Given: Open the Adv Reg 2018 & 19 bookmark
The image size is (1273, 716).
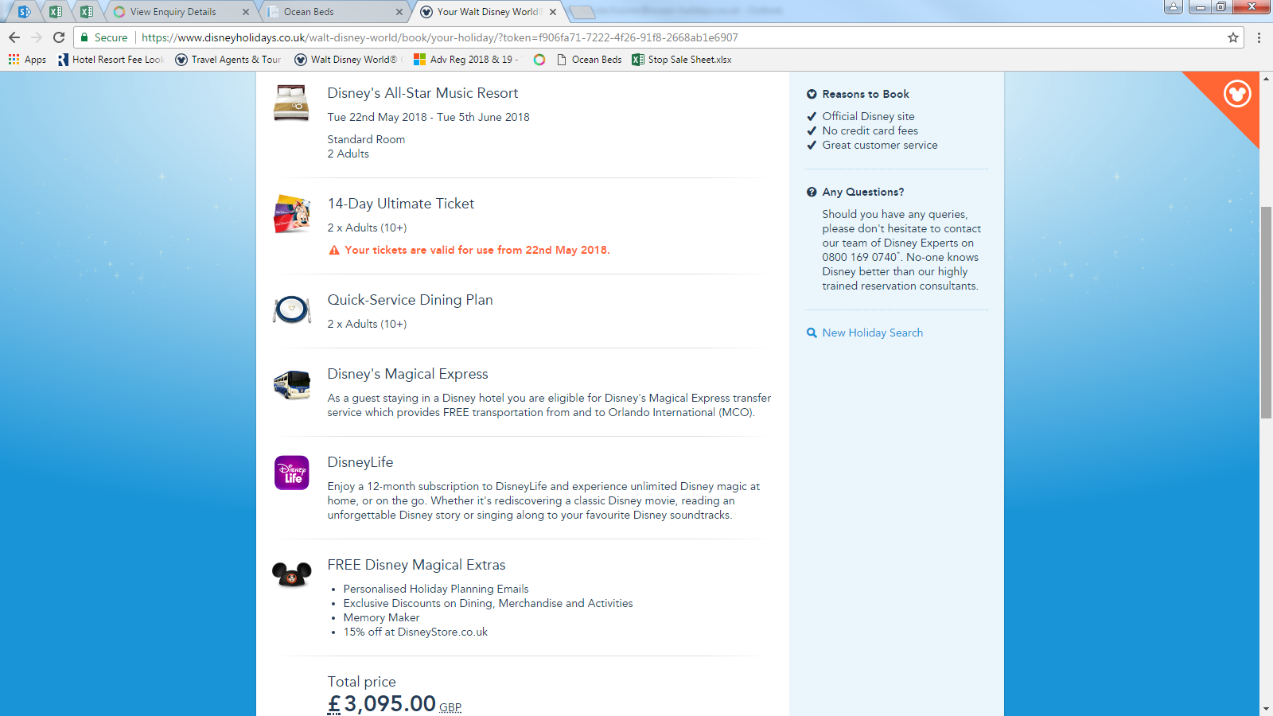Looking at the screenshot, I should click(466, 60).
